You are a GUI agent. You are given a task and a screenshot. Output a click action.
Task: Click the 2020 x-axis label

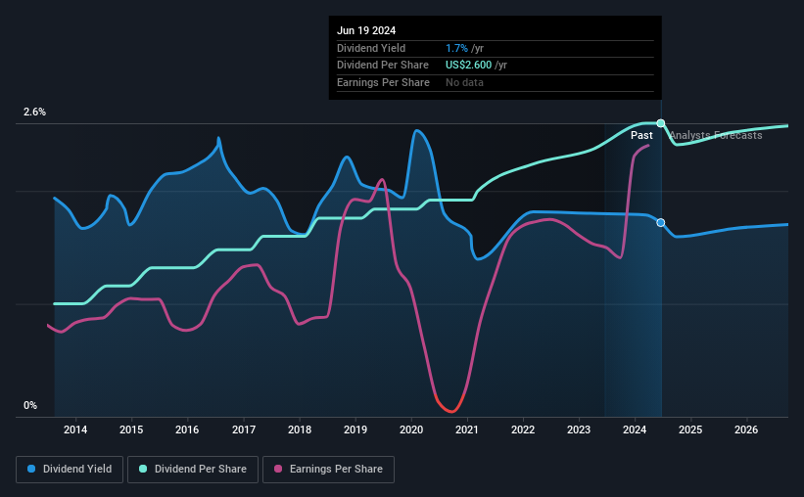point(411,429)
